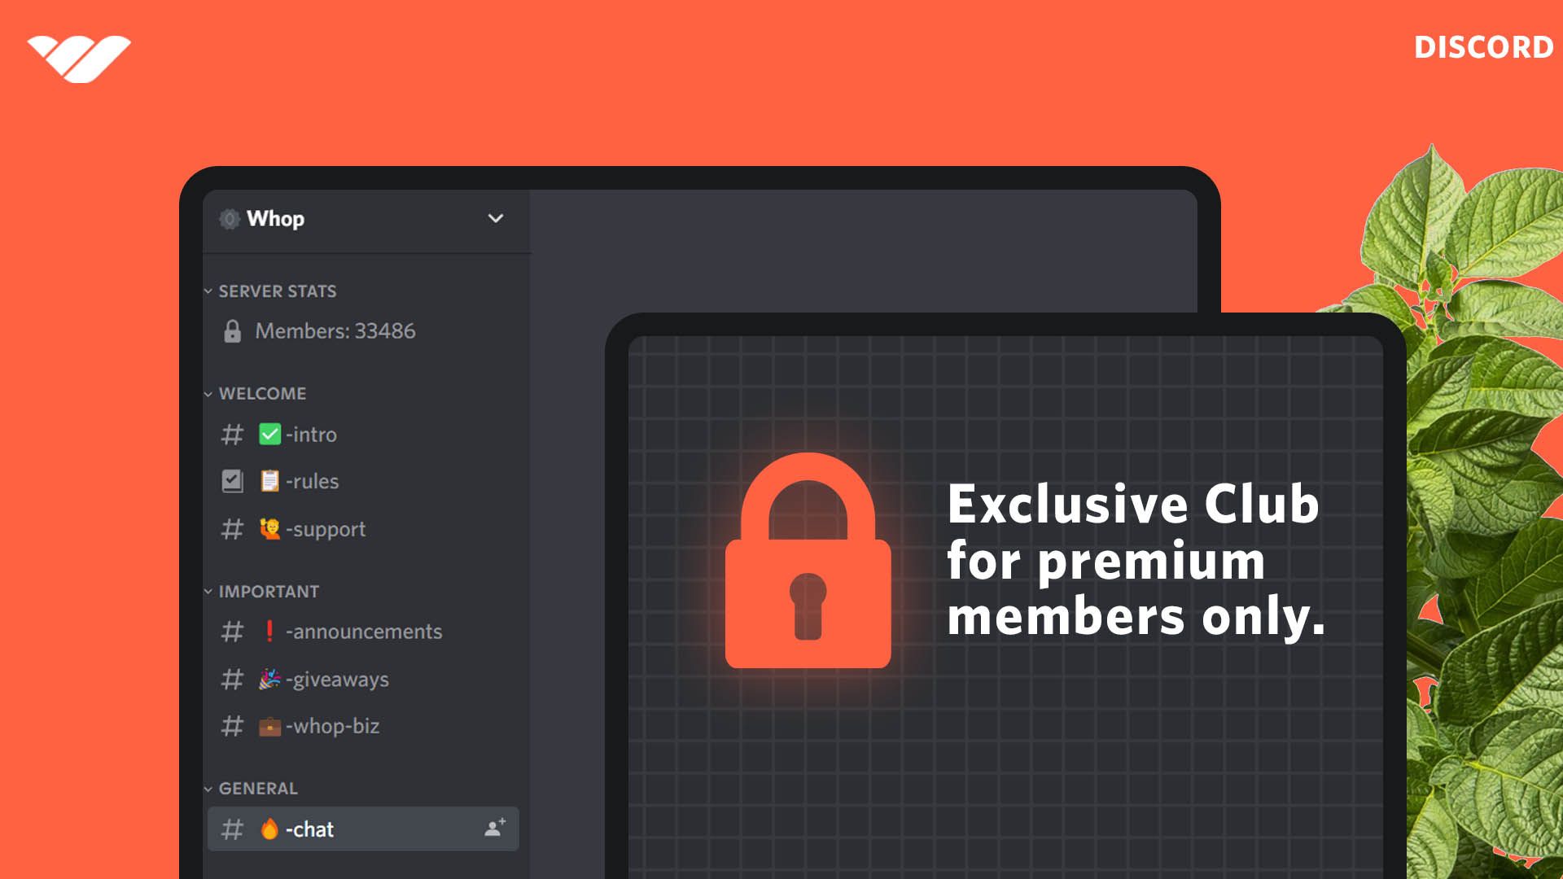Collapse the WELCOME channel group
1563x879 pixels.
260,393
